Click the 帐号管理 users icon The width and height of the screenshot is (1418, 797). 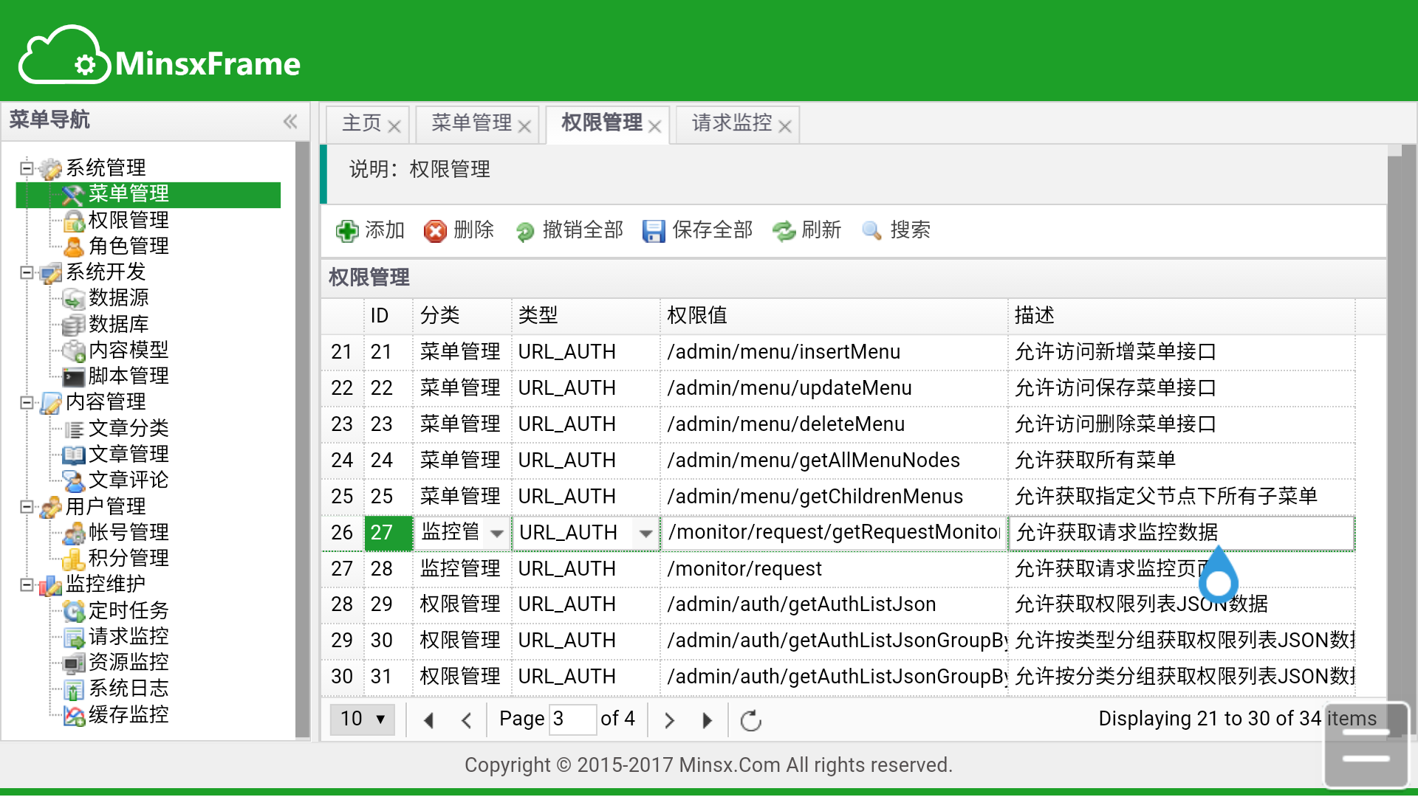coord(73,533)
